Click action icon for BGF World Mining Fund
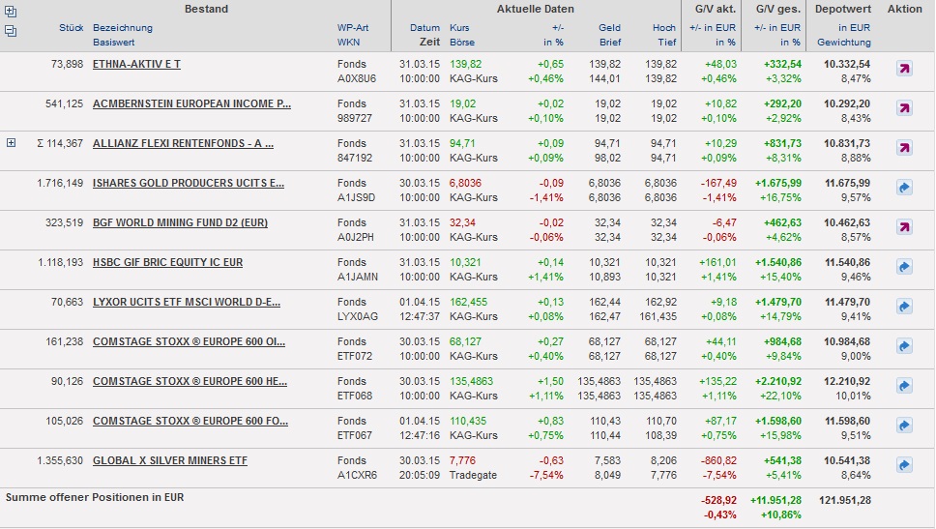The image size is (936, 529). click(904, 227)
